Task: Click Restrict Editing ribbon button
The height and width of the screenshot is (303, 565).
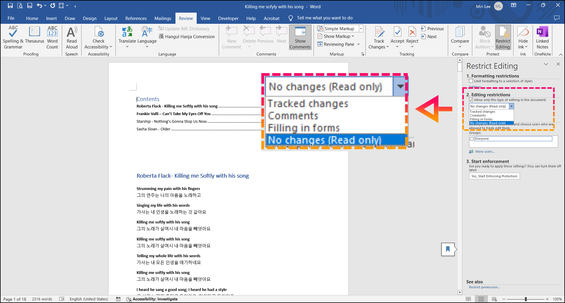Action: (503, 37)
